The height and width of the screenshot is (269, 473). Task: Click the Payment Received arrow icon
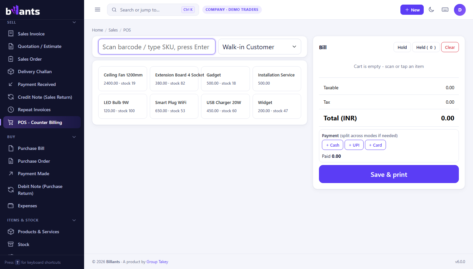coord(11,84)
